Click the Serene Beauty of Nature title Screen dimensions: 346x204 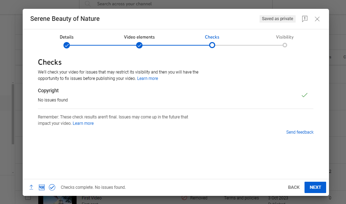pos(65,19)
